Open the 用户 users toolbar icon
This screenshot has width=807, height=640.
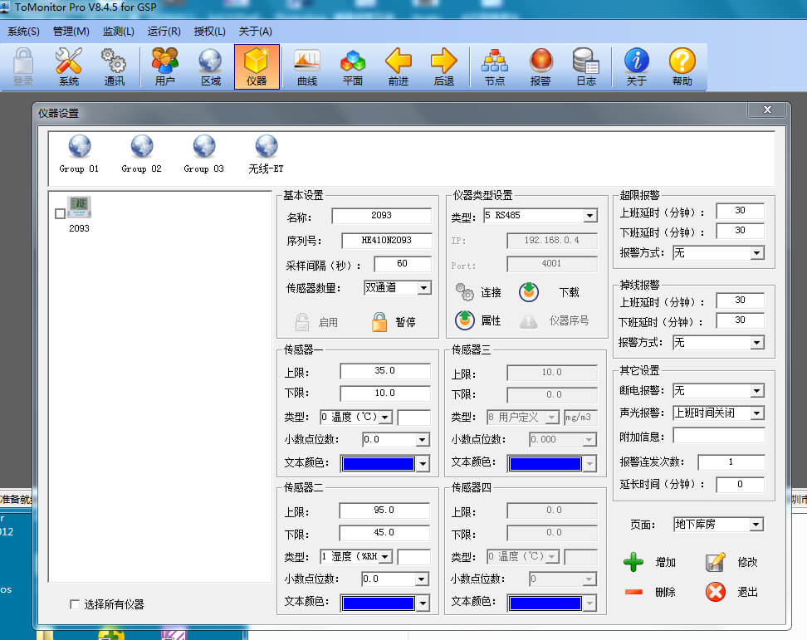(165, 67)
